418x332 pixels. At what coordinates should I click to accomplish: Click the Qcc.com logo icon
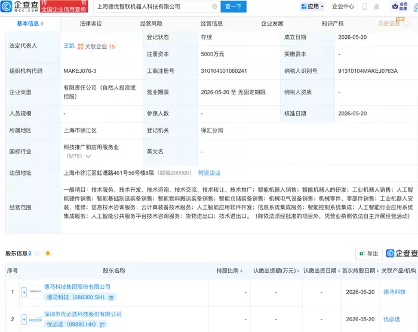click(7, 7)
